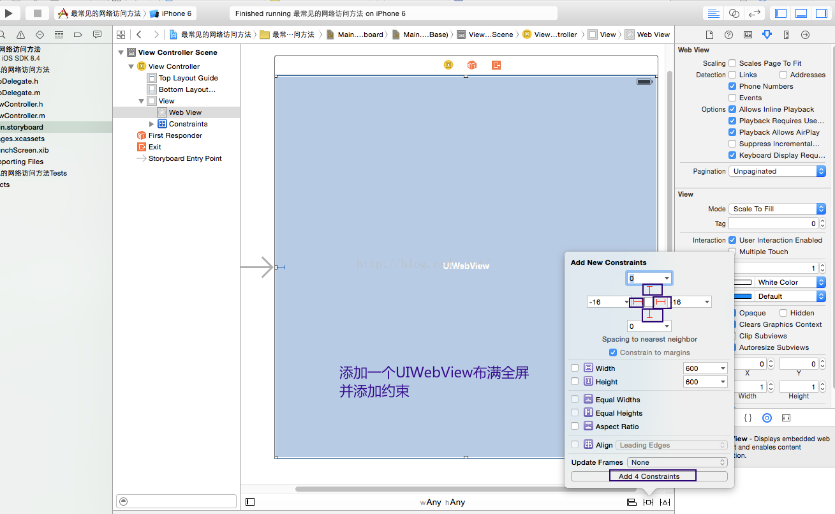The image size is (835, 514).
Task: Check the Width constraint box
Action: [x=575, y=368]
